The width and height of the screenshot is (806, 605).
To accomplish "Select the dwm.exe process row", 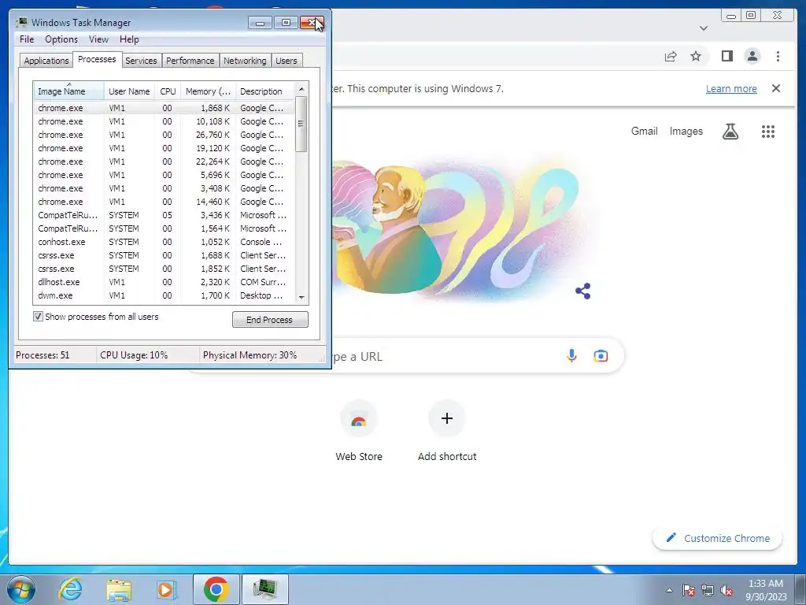I will (x=165, y=295).
